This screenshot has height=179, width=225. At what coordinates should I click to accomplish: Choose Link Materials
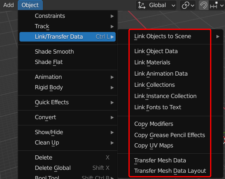pos(152,63)
